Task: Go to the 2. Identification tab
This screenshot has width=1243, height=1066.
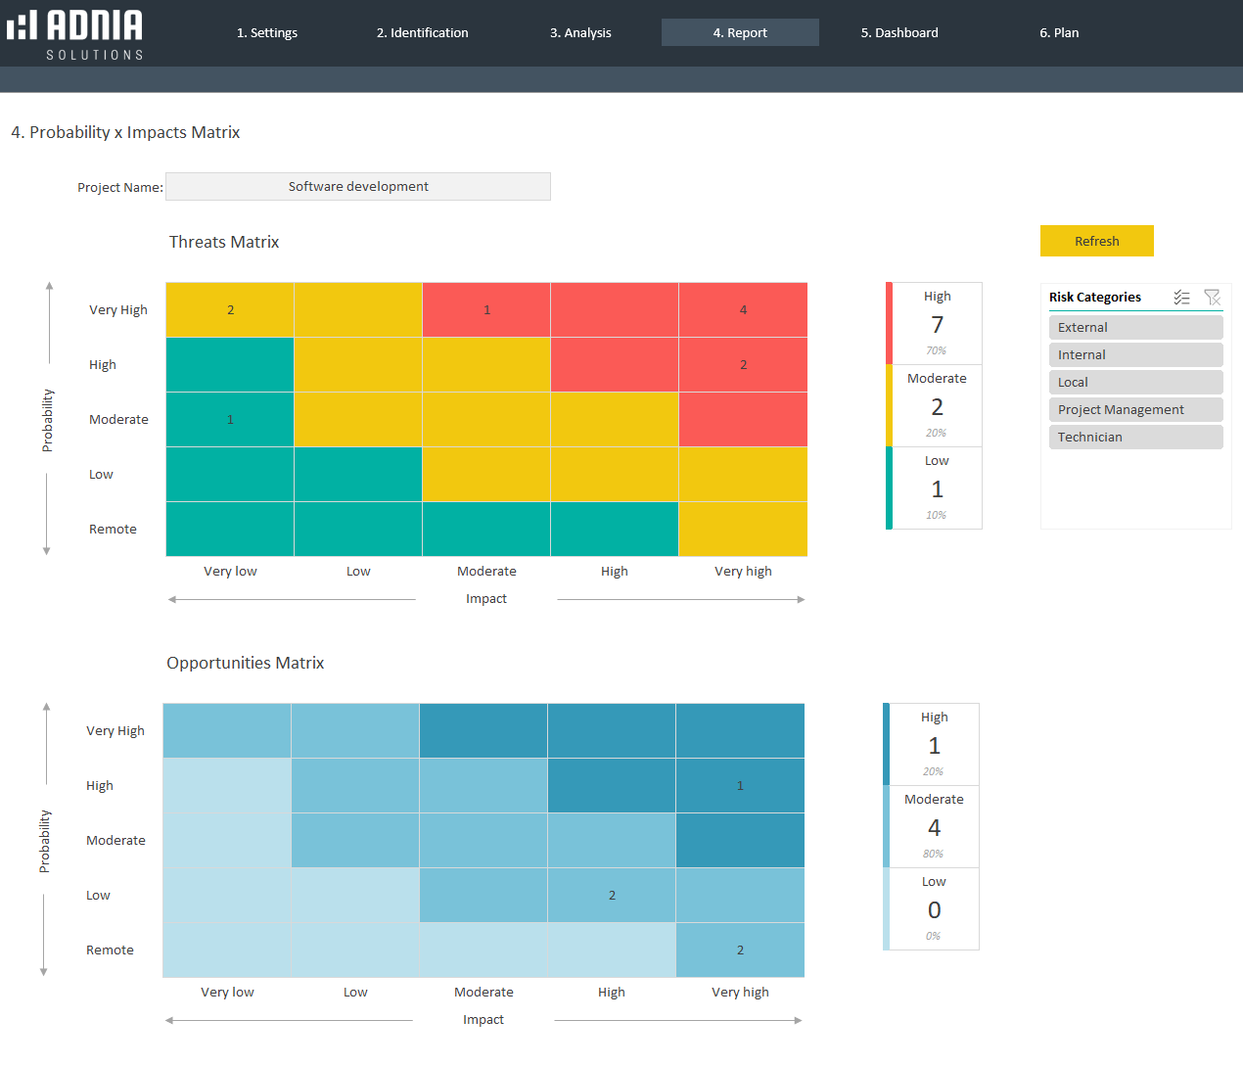Action: [x=423, y=33]
